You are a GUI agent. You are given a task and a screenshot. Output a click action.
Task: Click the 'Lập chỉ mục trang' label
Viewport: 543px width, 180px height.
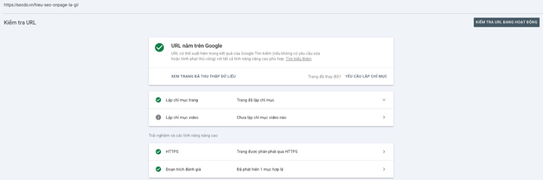pyautogui.click(x=182, y=100)
